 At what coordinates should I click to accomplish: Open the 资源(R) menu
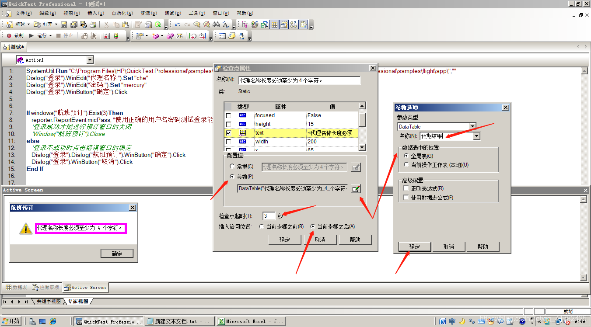tap(149, 14)
